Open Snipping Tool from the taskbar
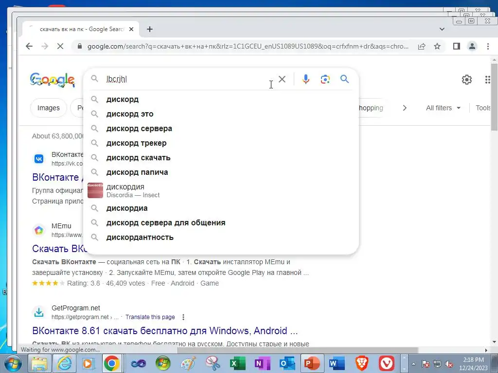The width and height of the screenshot is (498, 373). pos(213,363)
